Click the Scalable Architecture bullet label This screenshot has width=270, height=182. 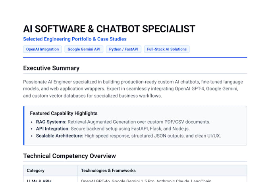click(x=60, y=136)
